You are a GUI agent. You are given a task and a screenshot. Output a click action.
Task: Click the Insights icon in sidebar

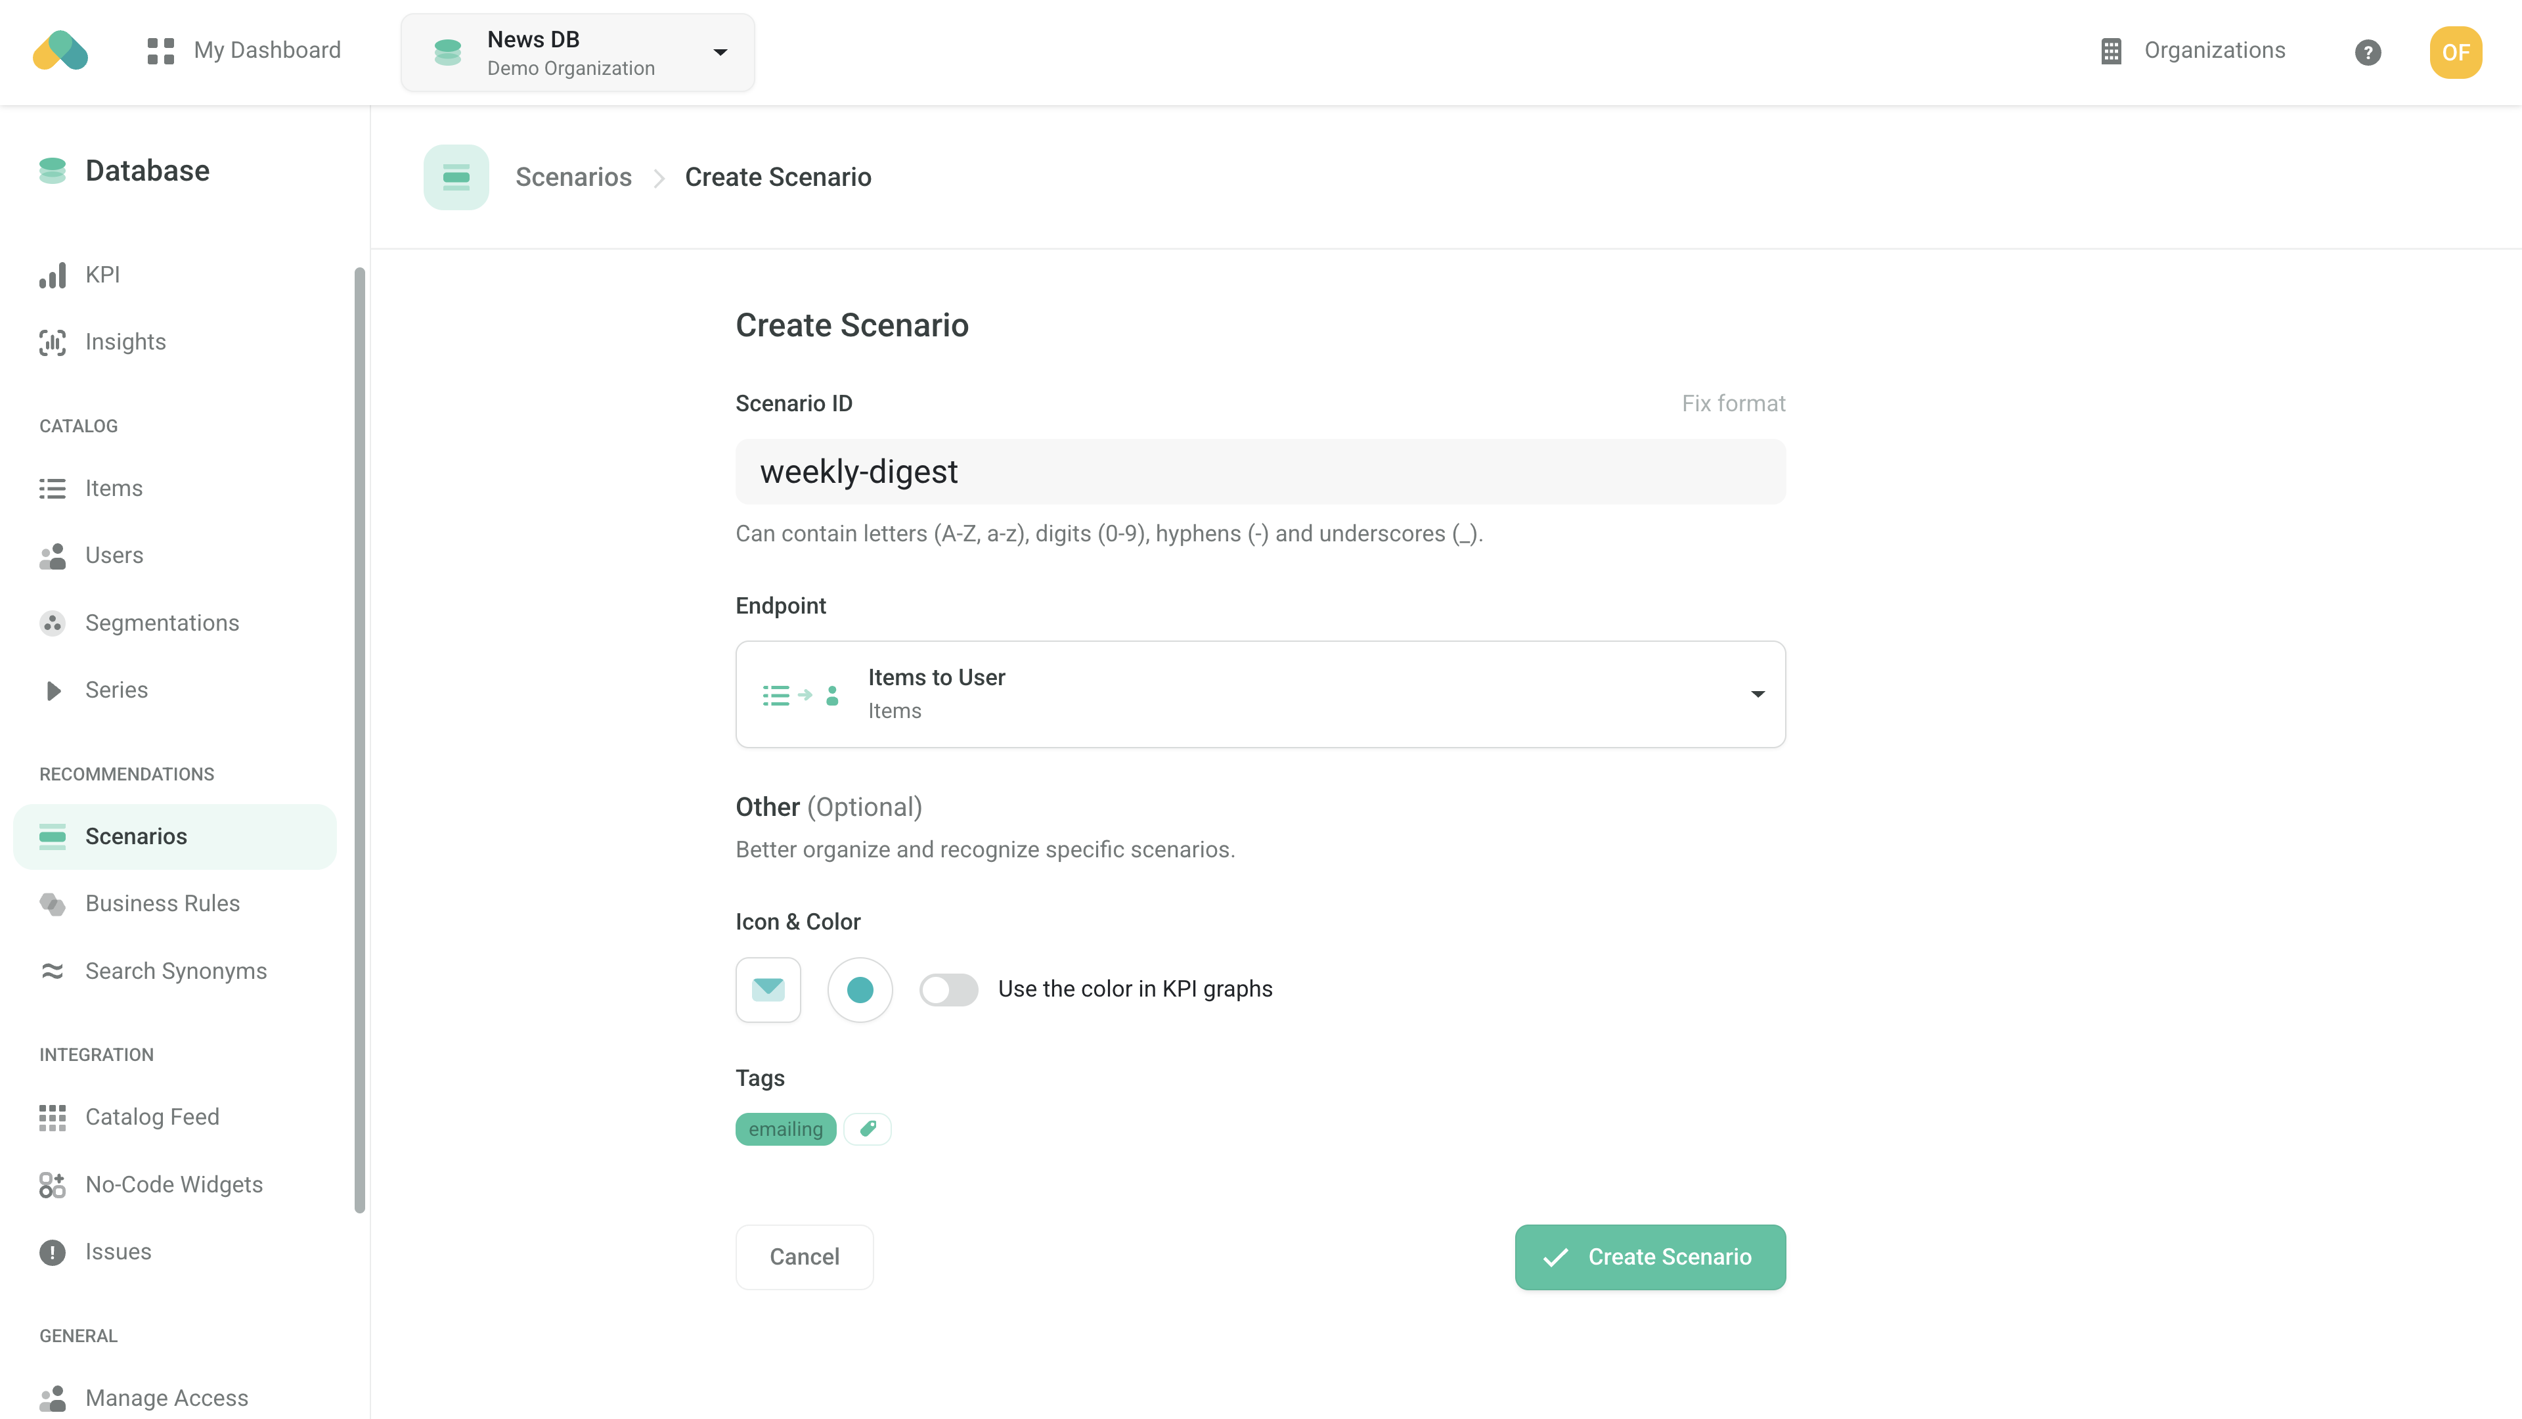(53, 342)
